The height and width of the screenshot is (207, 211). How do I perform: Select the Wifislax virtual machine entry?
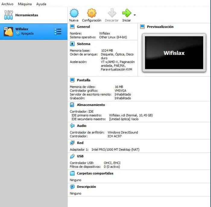point(34,32)
